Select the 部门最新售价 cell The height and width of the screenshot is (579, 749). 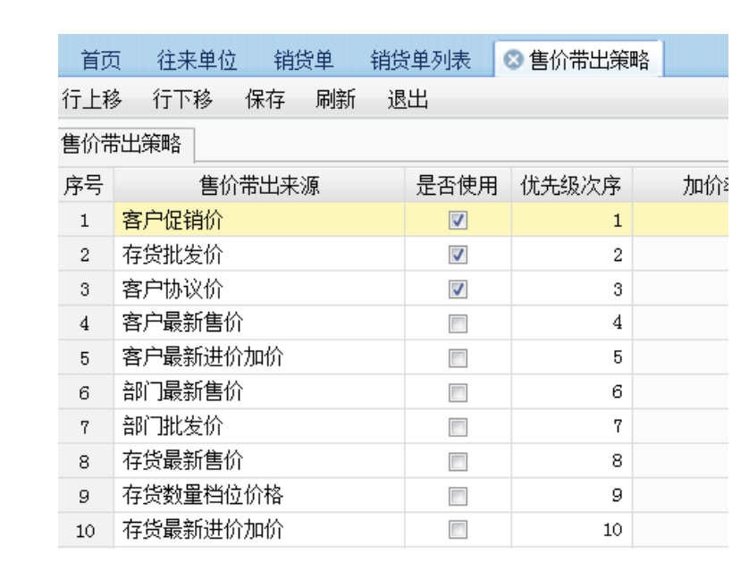(259, 392)
